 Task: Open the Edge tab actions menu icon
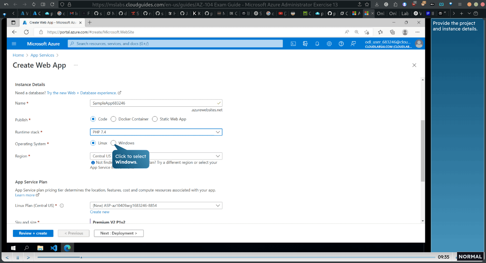[x=13, y=23]
